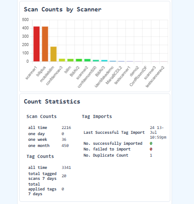Click the one week value 36

[x=64, y=140]
